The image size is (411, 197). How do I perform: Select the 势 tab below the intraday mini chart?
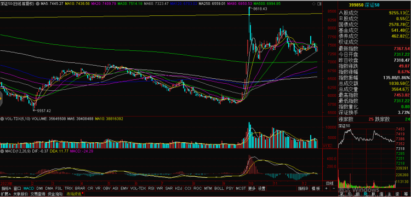coord(366,194)
